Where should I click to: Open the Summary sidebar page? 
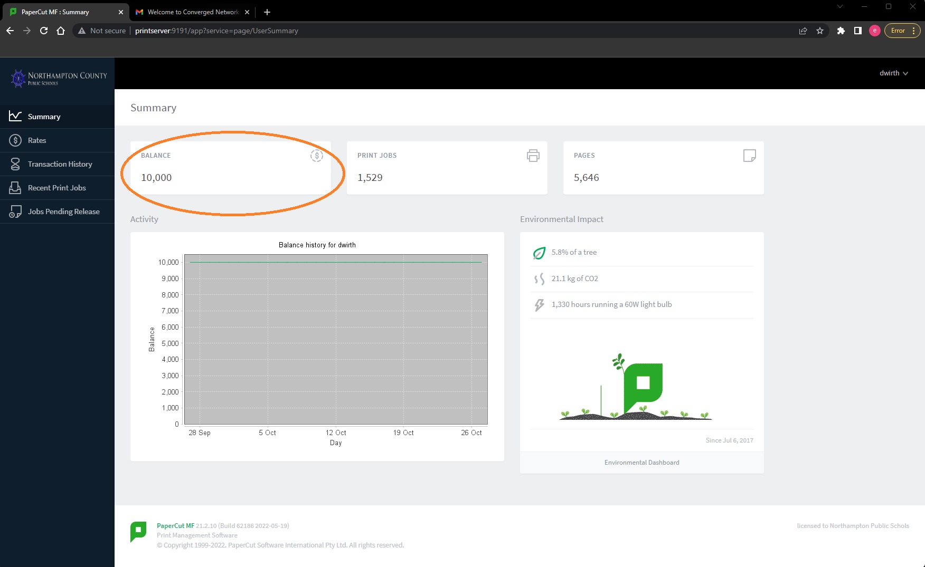(x=57, y=117)
